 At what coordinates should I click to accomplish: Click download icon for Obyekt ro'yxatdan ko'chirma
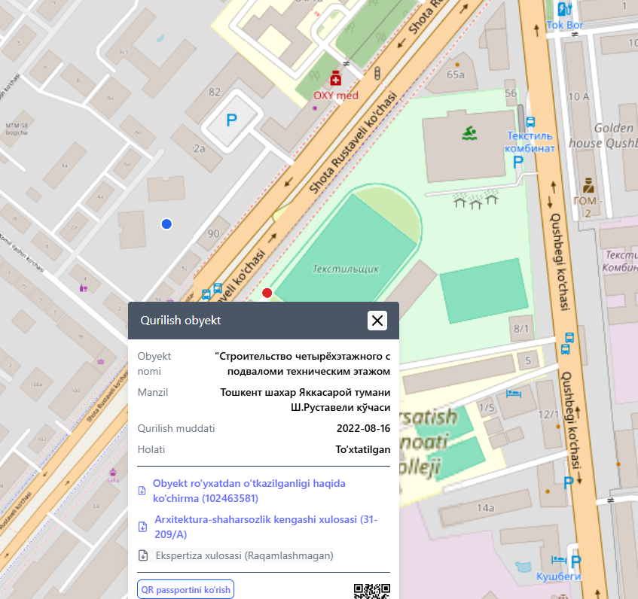[x=142, y=491]
